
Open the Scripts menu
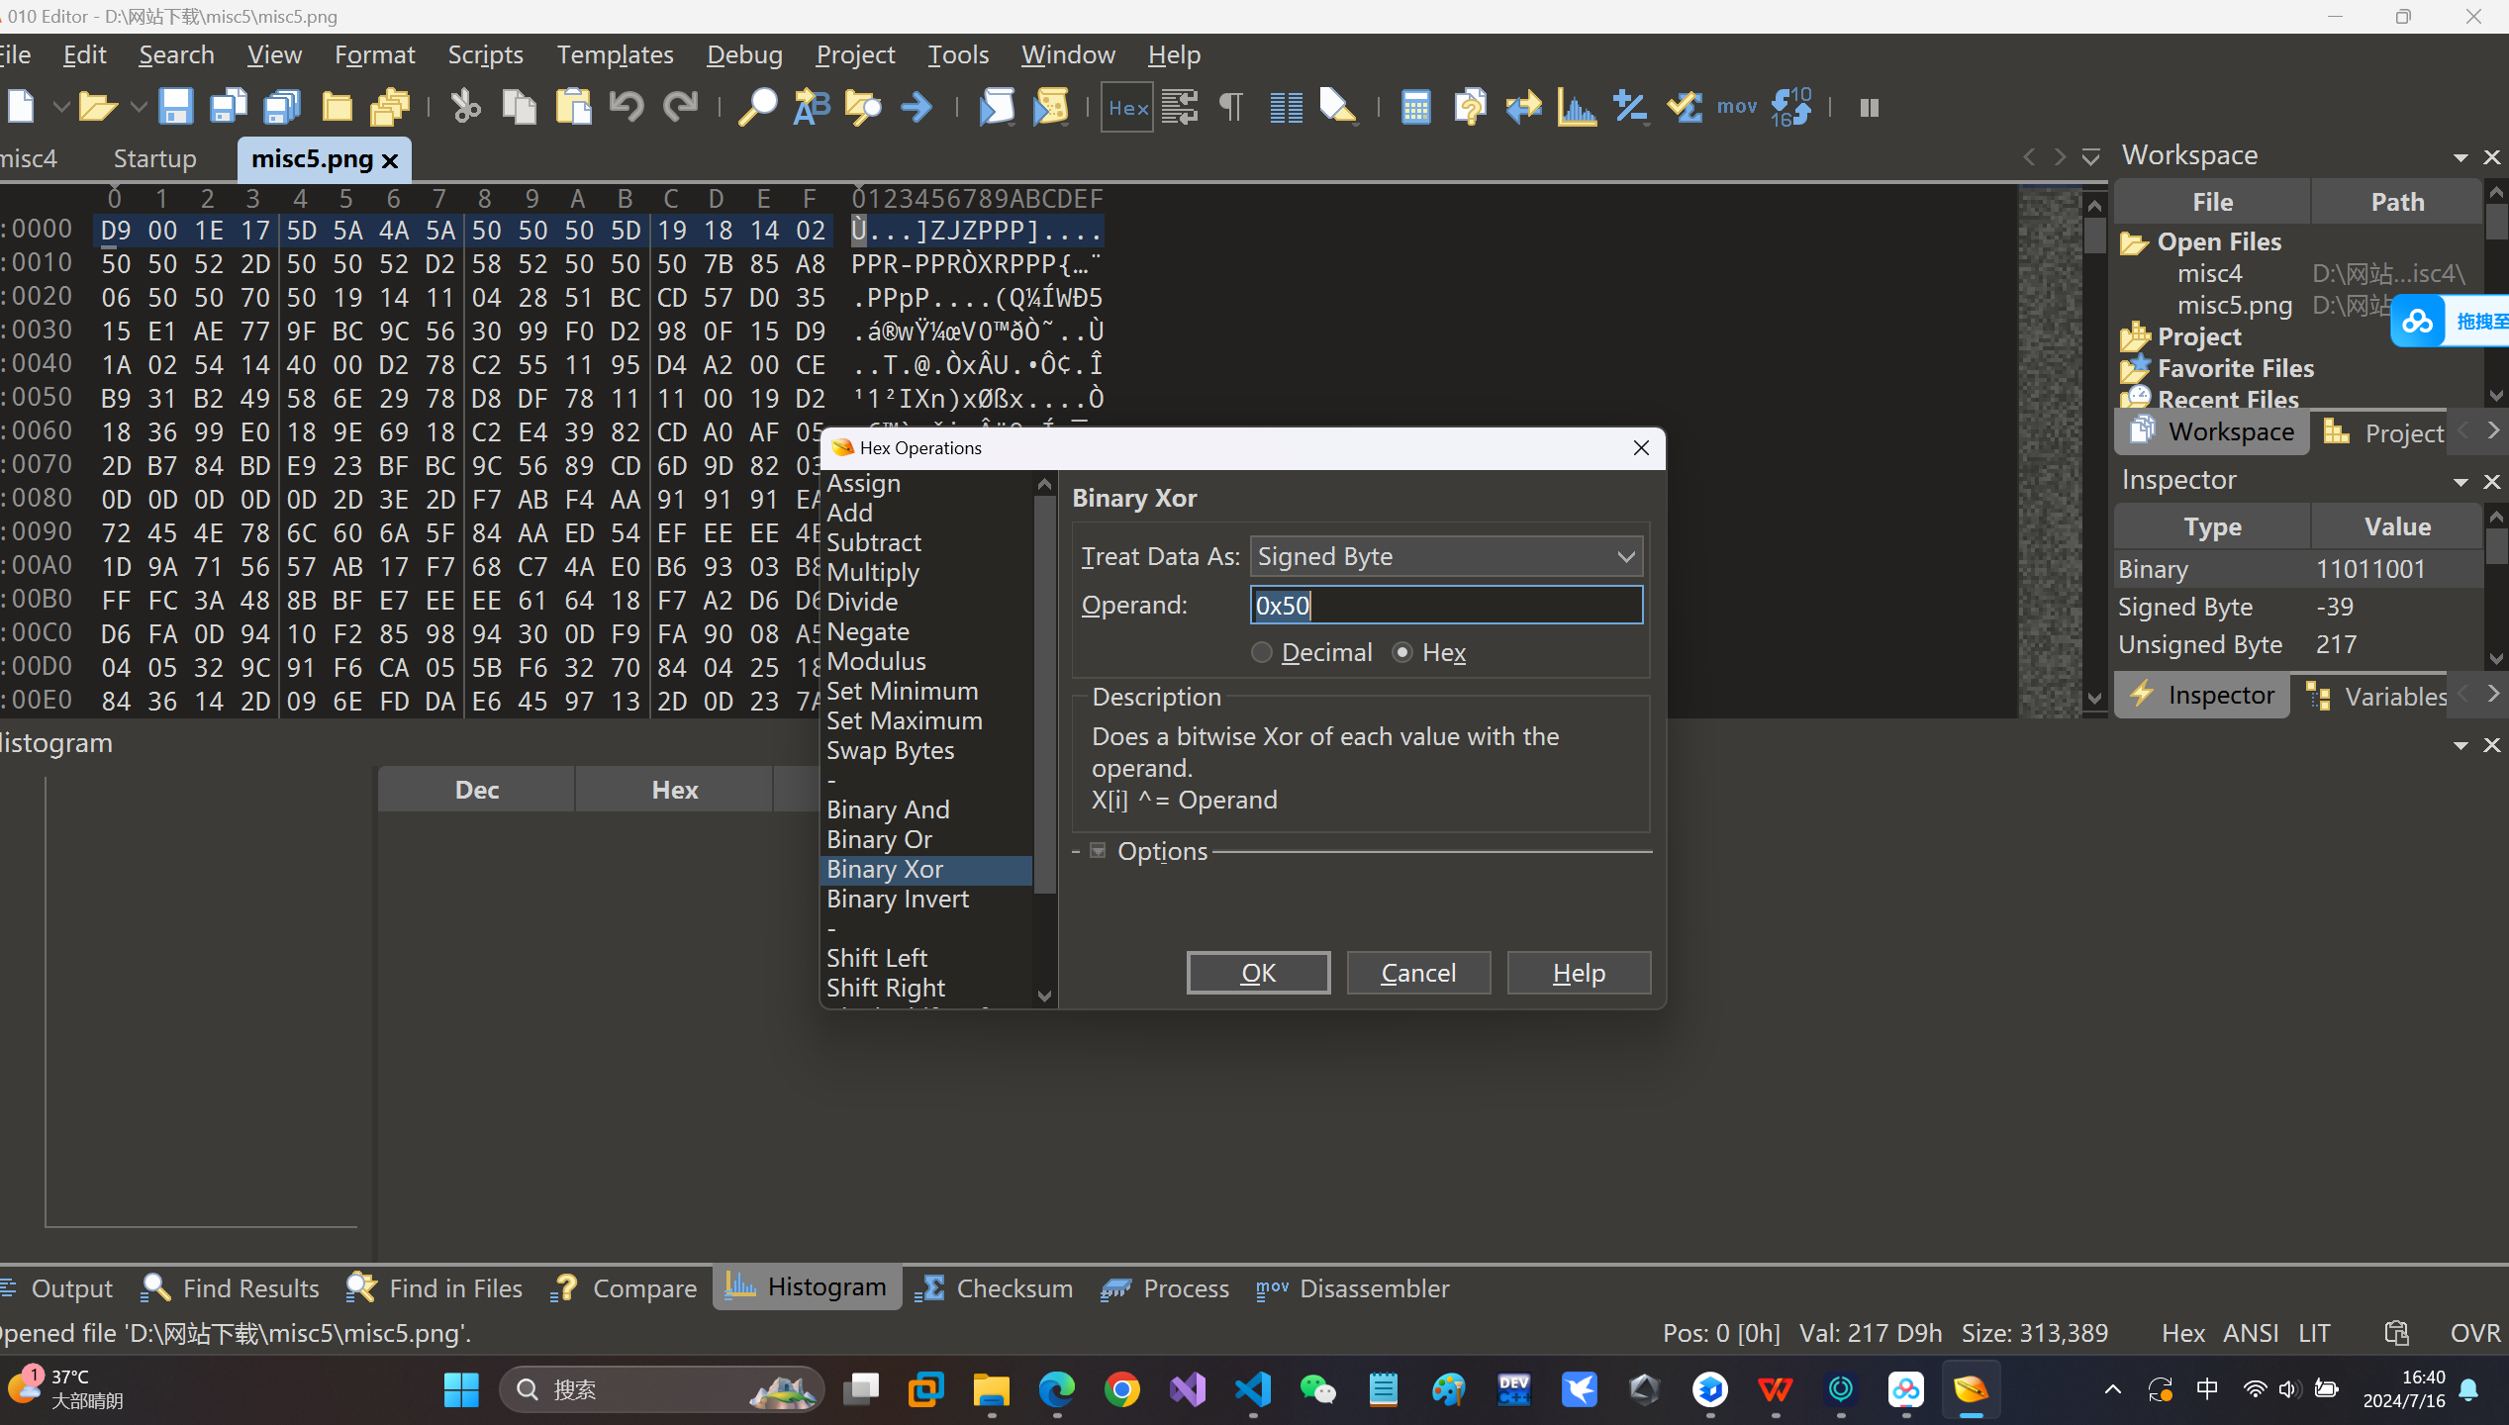[x=485, y=54]
